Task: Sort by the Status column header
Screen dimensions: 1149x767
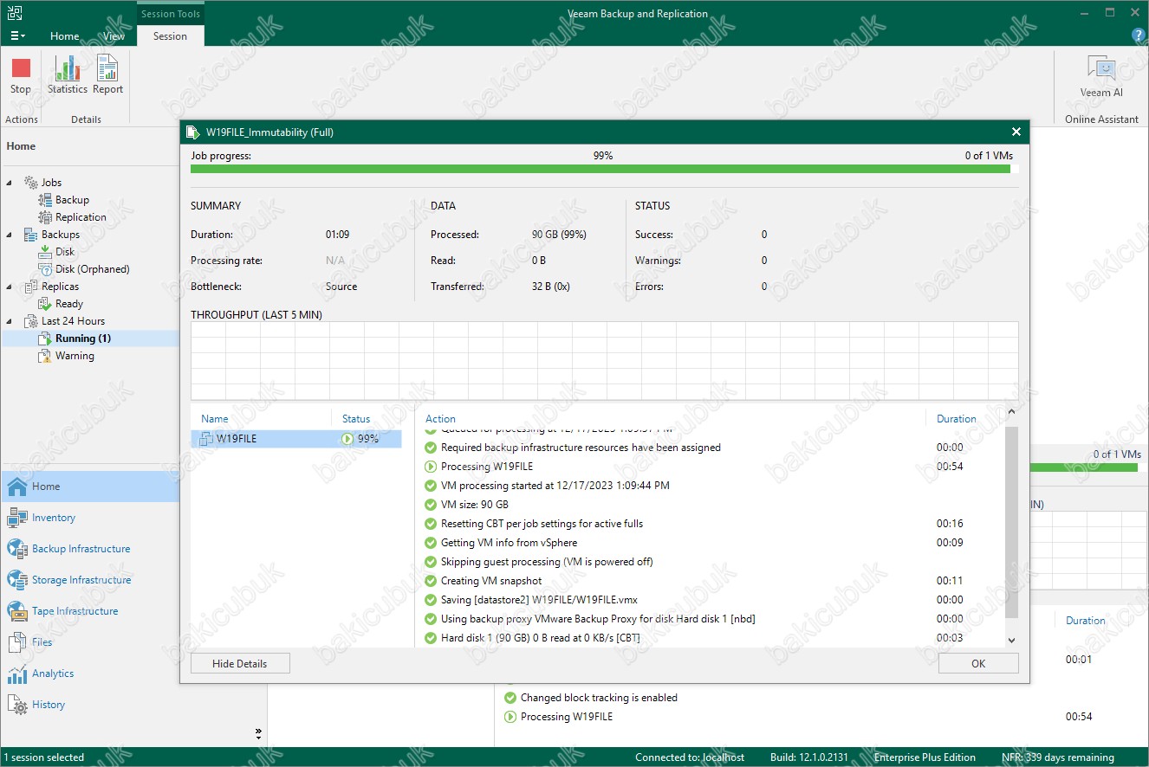Action: tap(356, 419)
